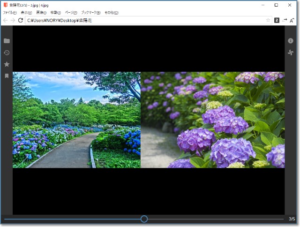Toggle page reading direction arrows icon
Viewport: 300px width, 227px height.
tap(285, 20)
